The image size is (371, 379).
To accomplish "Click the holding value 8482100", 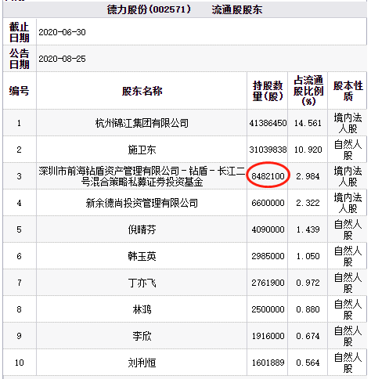I will pyautogui.click(x=268, y=176).
